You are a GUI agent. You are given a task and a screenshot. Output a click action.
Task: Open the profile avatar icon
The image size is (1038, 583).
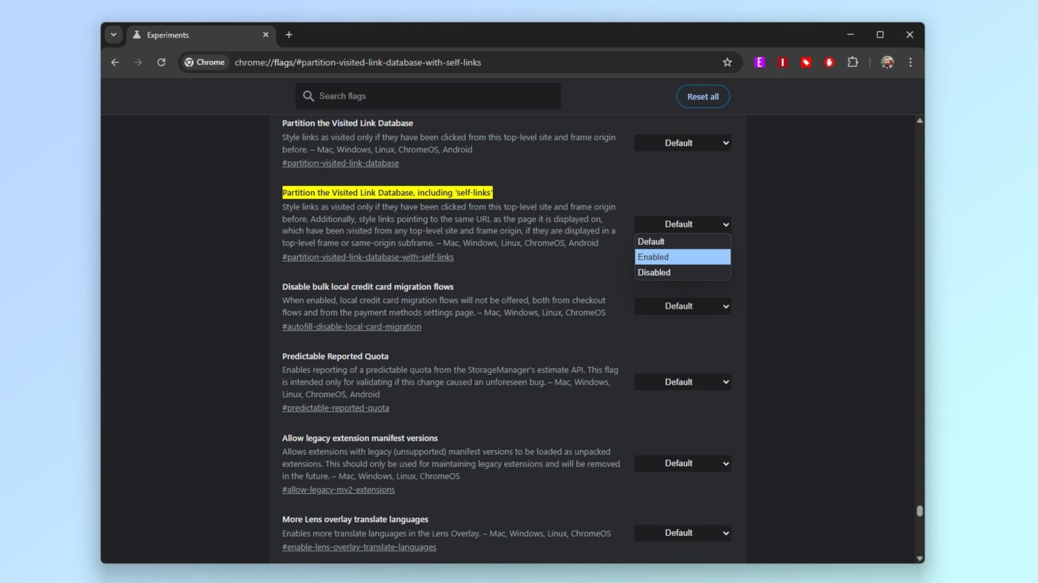pos(887,62)
